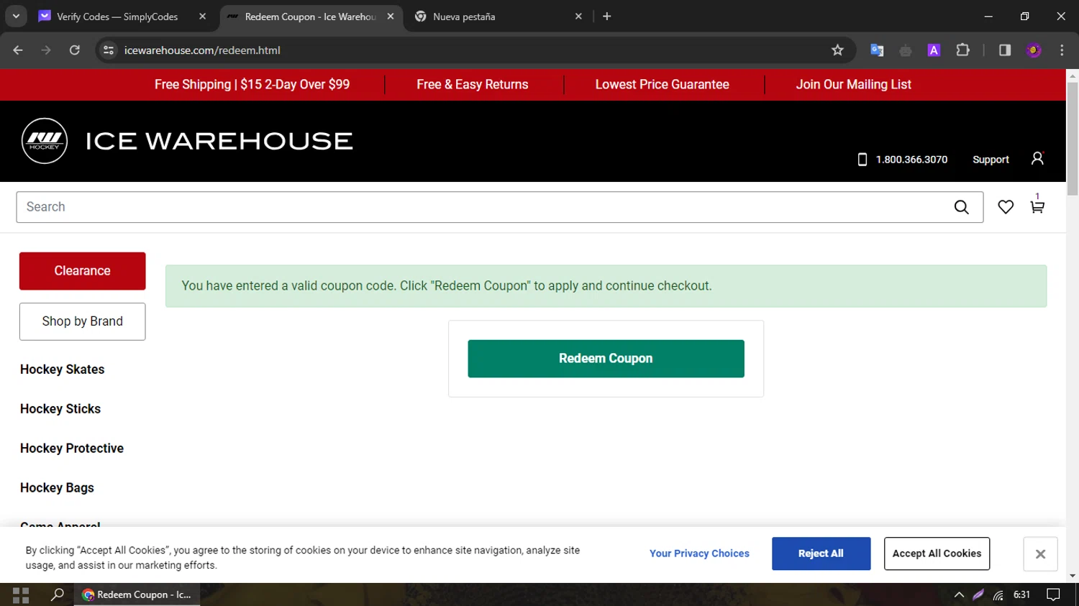Go back to previous page
The width and height of the screenshot is (1079, 606).
coord(18,50)
